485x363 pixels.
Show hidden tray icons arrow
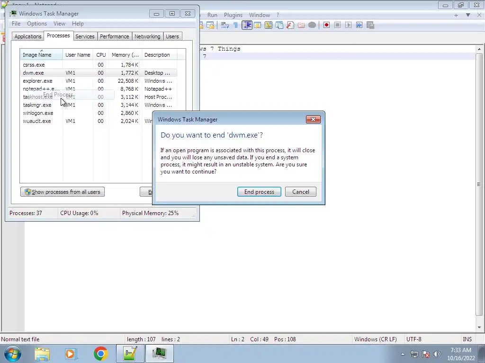pos(403,354)
